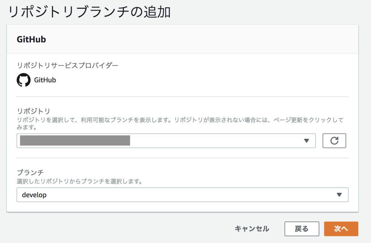Click the リポジトリ field label

(34, 111)
